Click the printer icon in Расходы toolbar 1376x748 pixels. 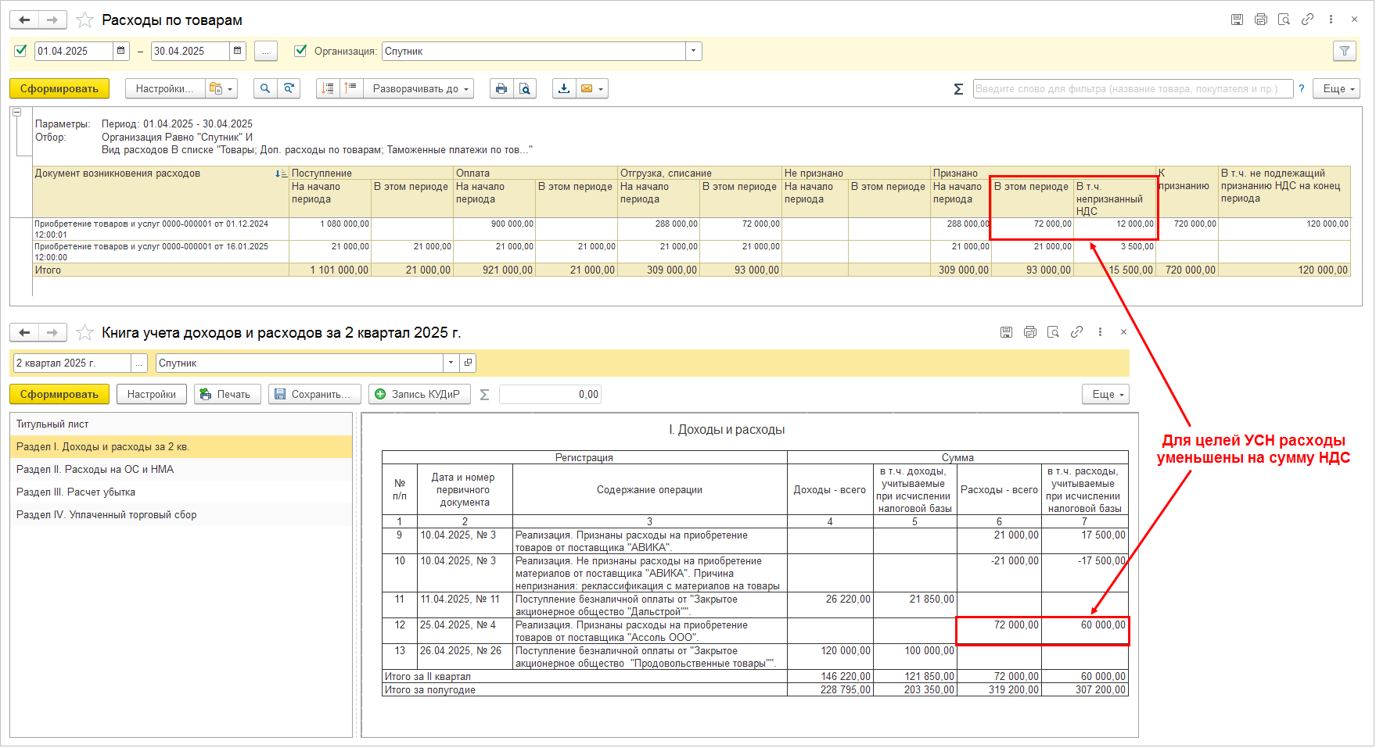pos(501,89)
